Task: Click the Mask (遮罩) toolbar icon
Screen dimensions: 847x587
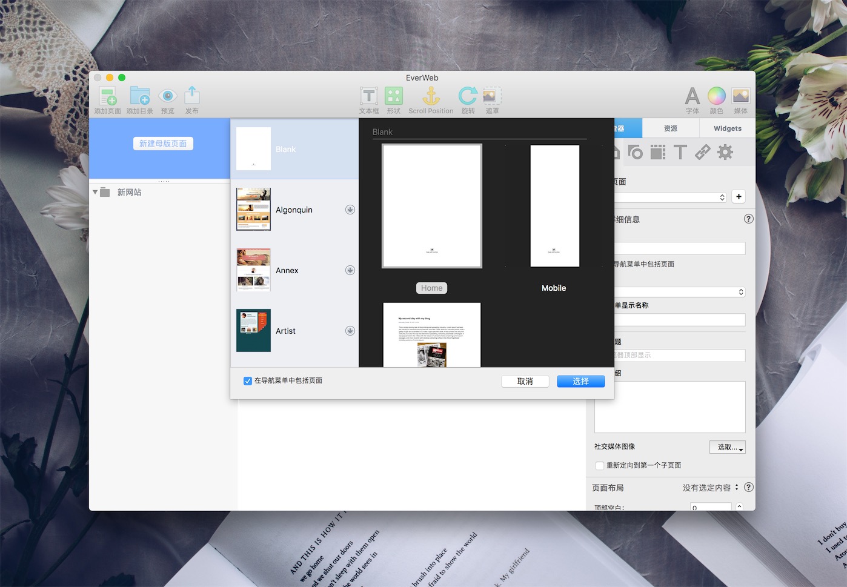Action: [492, 96]
